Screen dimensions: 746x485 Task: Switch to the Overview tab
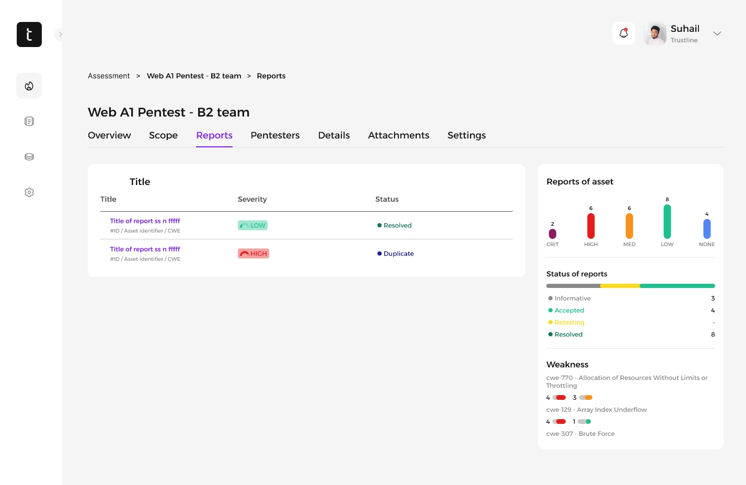[x=109, y=135]
